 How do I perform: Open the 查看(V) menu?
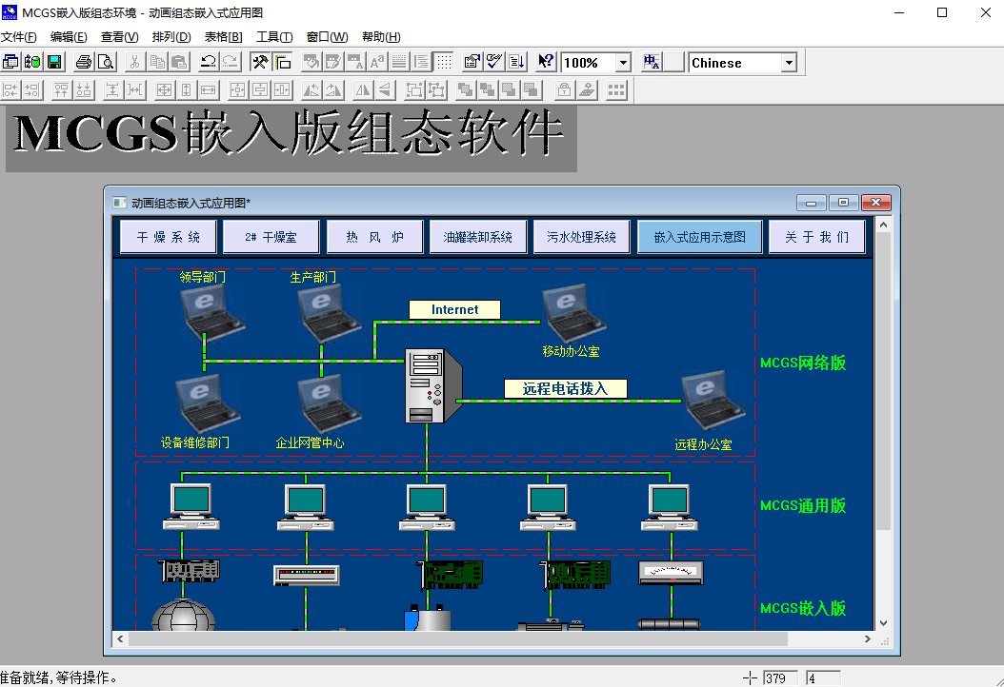point(120,37)
